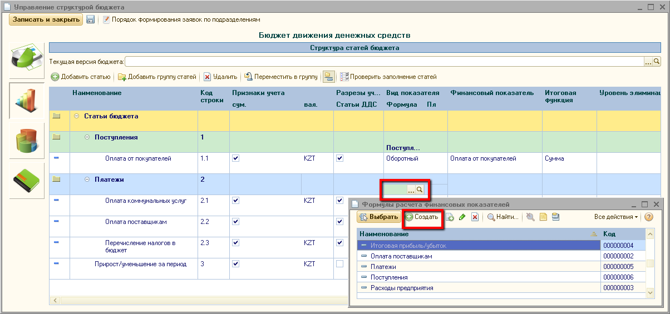Open the green book sidebar section
This screenshot has width=670, height=314.
click(x=26, y=181)
